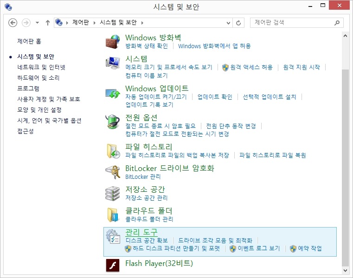
Task: Open the BitLocker drive with keys icon
Action: point(113,172)
